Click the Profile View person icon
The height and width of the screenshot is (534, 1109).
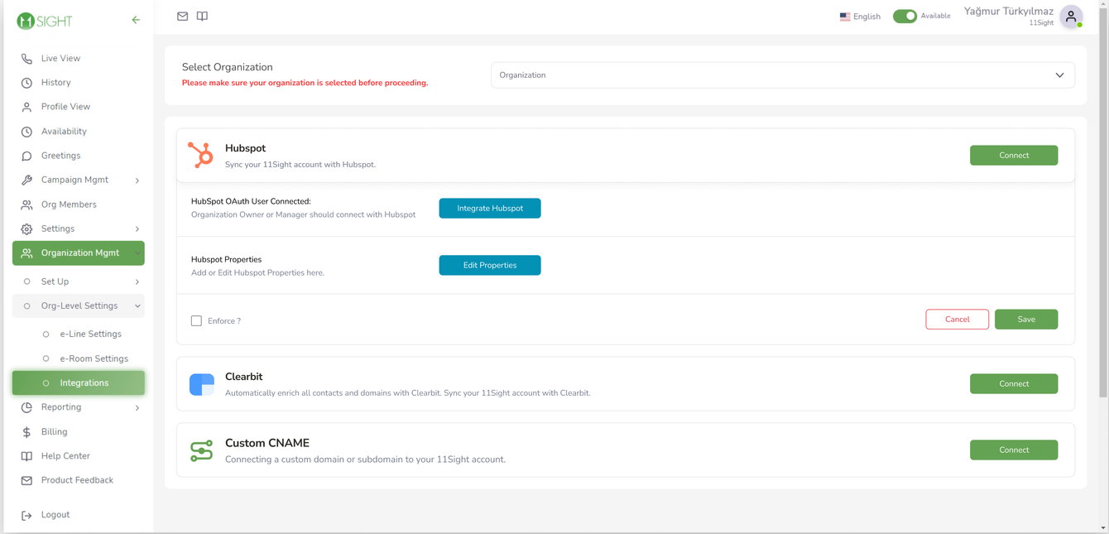tap(26, 107)
